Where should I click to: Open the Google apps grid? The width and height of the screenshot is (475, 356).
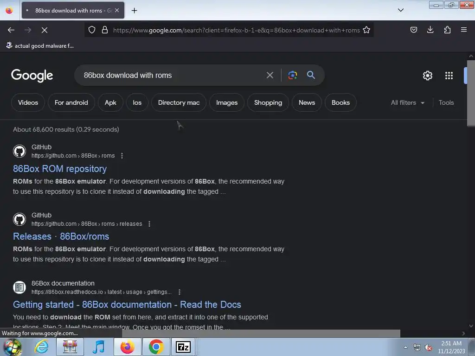[449, 76]
